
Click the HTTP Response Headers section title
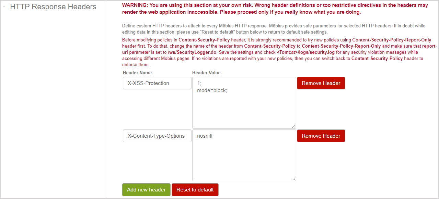click(x=53, y=7)
